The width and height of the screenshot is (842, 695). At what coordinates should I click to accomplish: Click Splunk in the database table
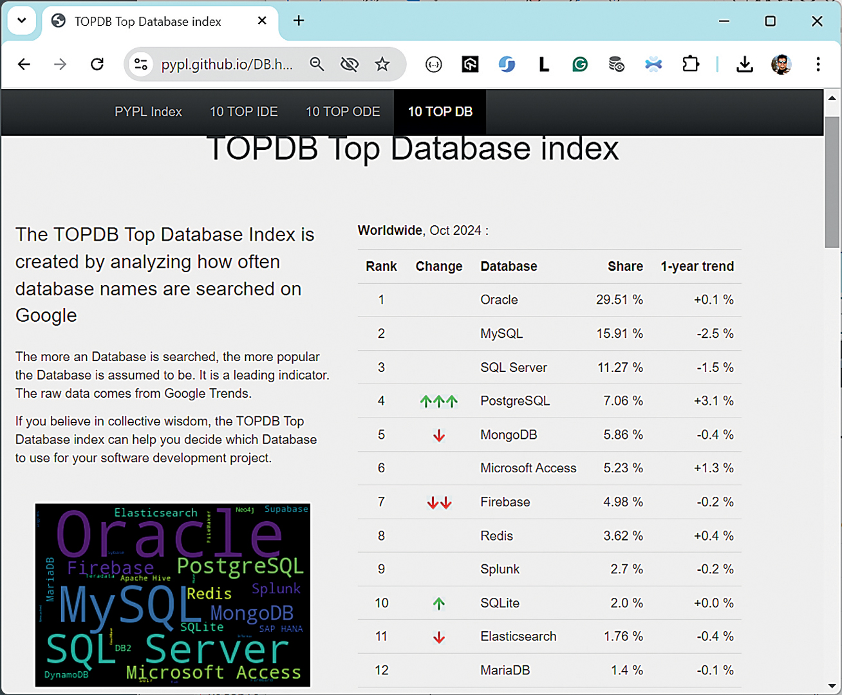(x=500, y=570)
